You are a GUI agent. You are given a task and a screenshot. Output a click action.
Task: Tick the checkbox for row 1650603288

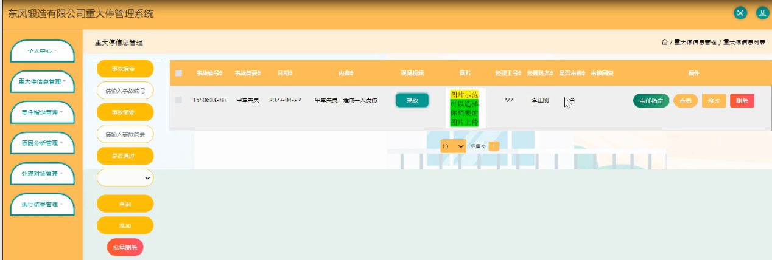[178, 100]
